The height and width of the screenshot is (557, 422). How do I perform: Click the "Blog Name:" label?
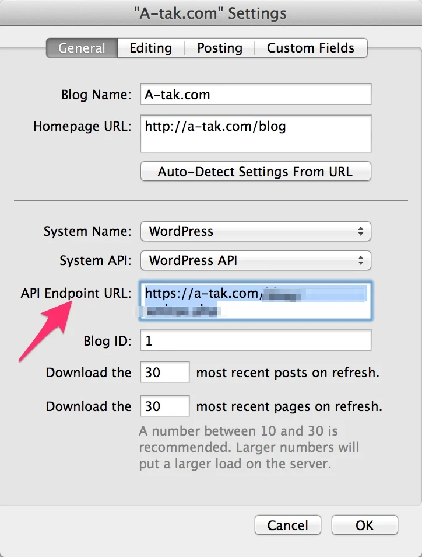[x=96, y=95]
